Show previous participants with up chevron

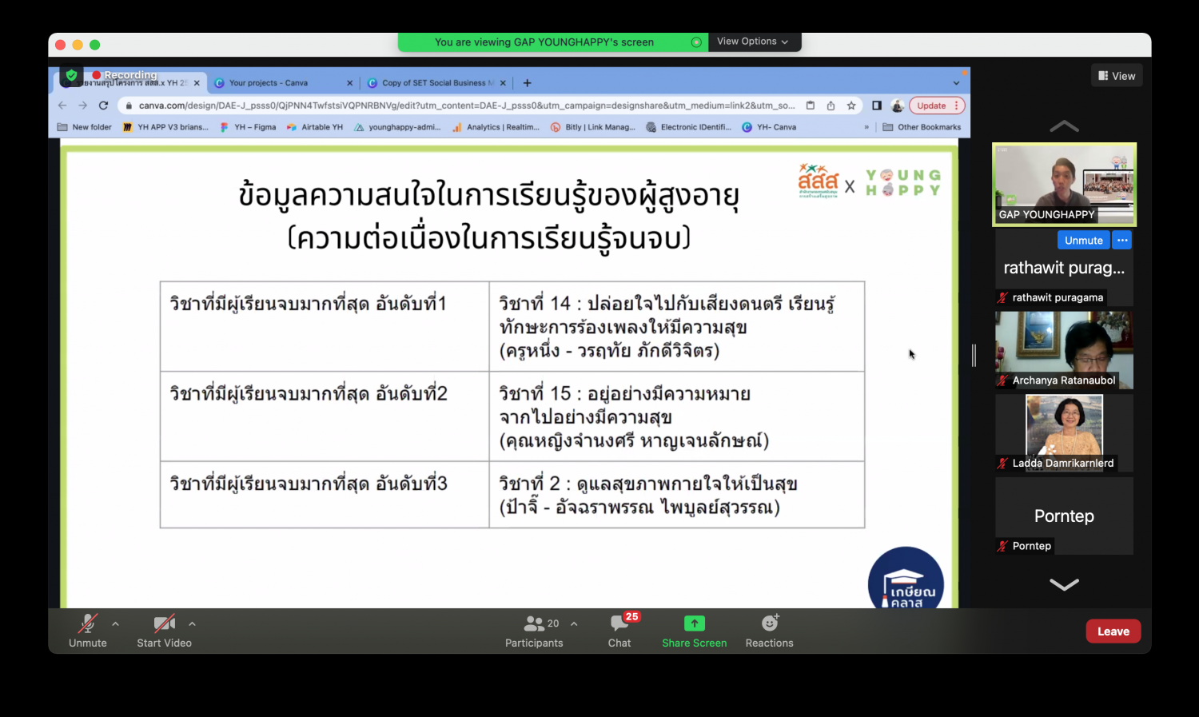1064,126
